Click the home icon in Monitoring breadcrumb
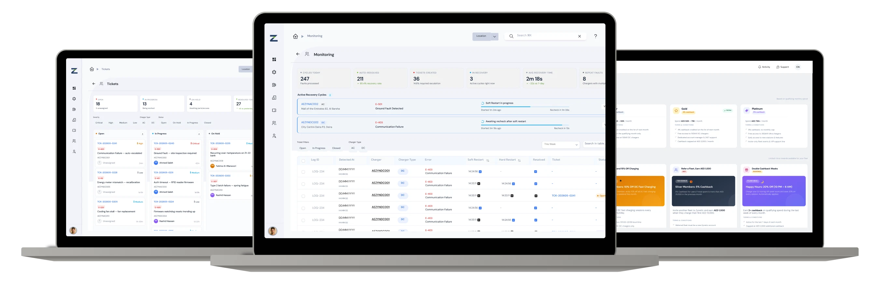 pos(296,36)
